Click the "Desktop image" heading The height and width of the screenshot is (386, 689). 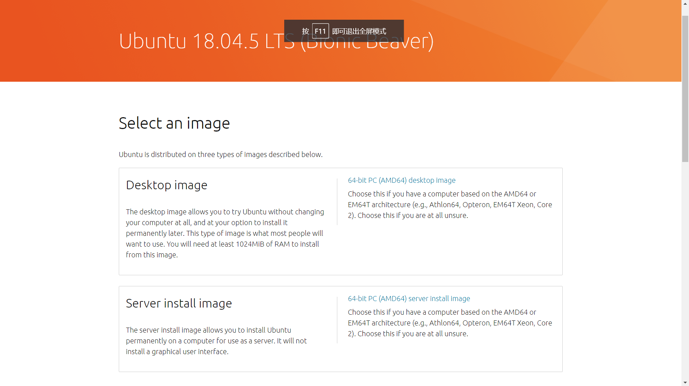(167, 185)
